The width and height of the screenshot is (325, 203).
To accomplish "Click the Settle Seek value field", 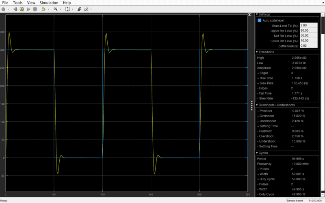I will (x=308, y=45).
